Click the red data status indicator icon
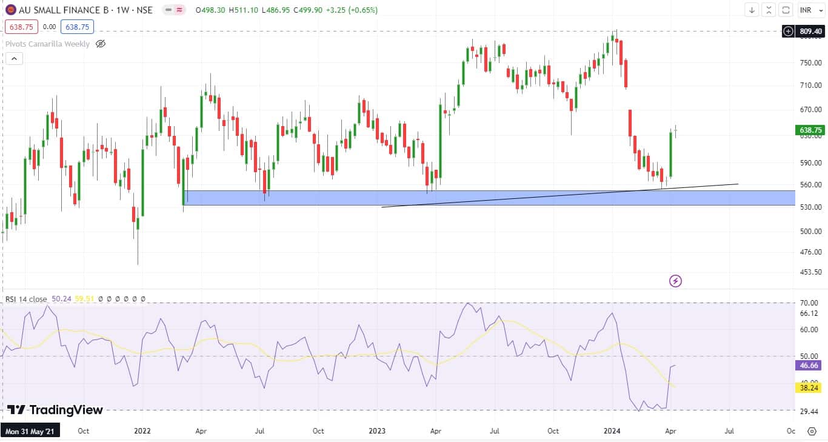The image size is (828, 442). point(179,10)
